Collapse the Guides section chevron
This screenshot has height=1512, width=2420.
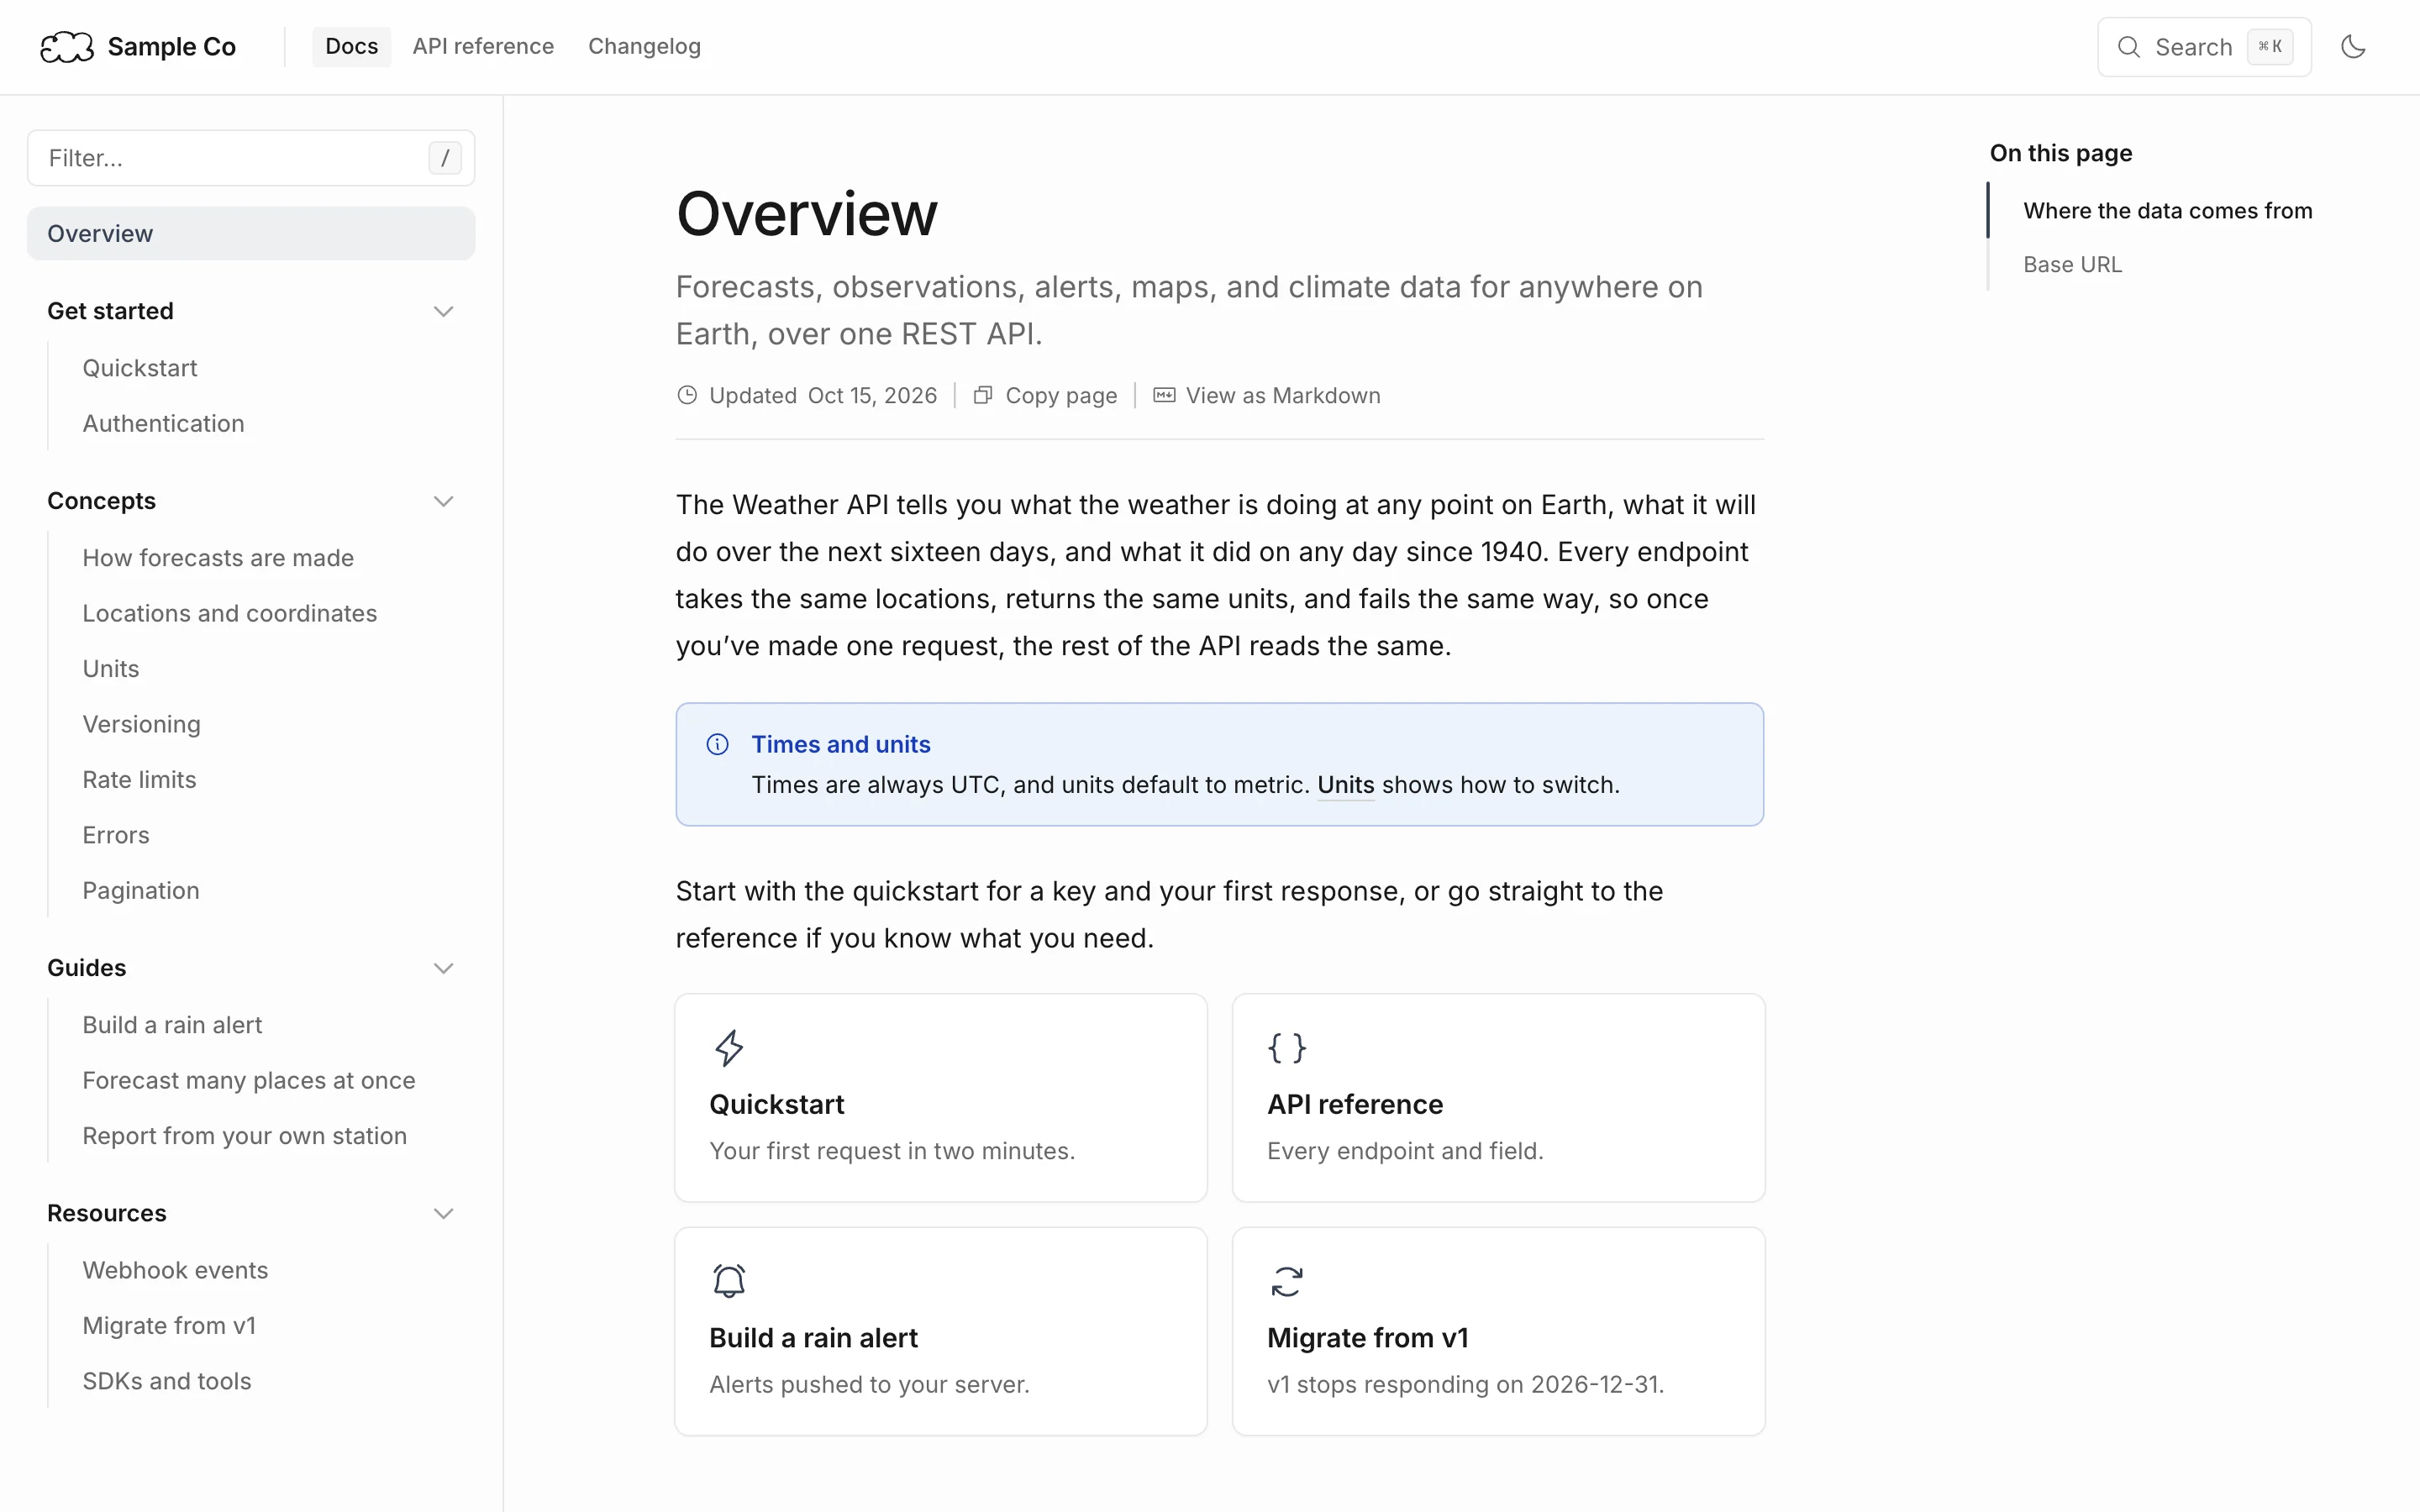pos(443,968)
